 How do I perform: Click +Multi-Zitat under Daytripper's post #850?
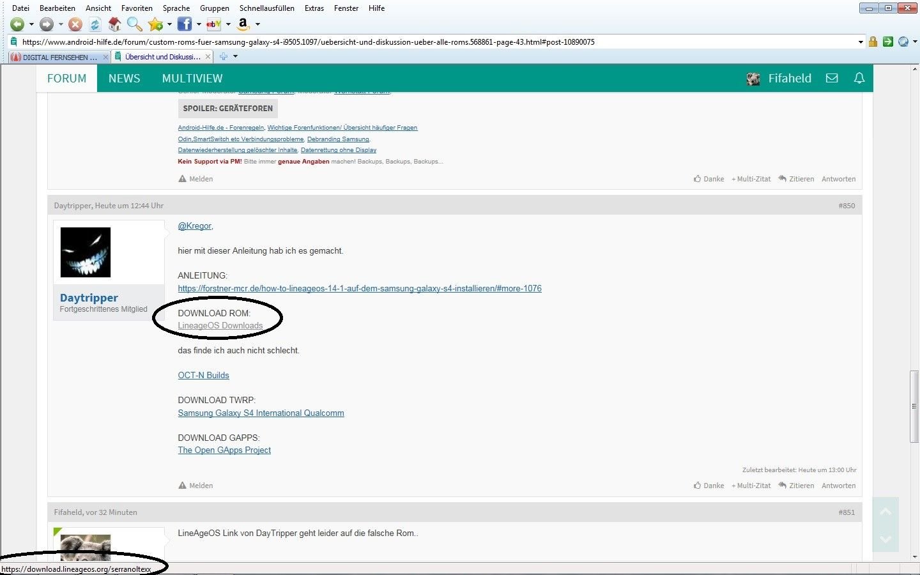point(751,486)
